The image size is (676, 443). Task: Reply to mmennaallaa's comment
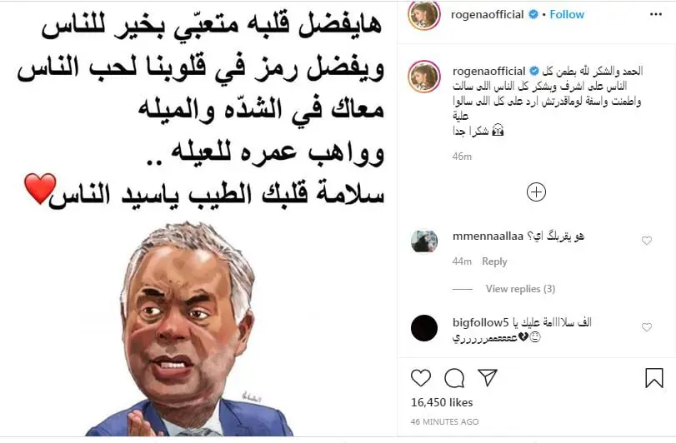(494, 261)
